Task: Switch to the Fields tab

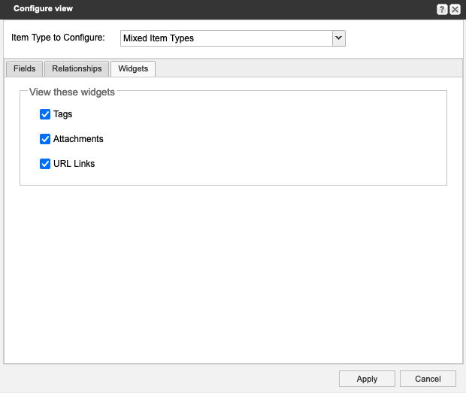Action: tap(24, 68)
